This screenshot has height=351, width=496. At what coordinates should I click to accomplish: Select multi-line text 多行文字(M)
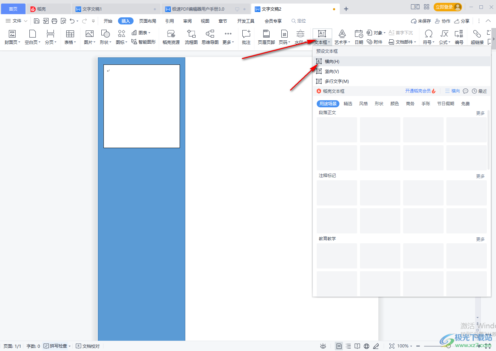[402, 81]
